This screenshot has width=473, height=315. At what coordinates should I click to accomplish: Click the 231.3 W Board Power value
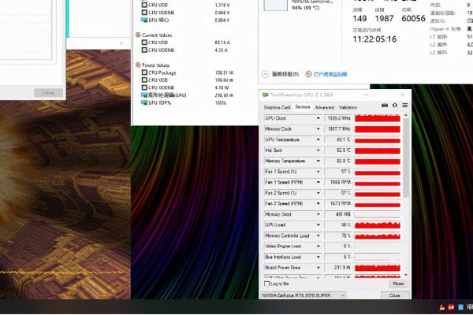point(338,268)
